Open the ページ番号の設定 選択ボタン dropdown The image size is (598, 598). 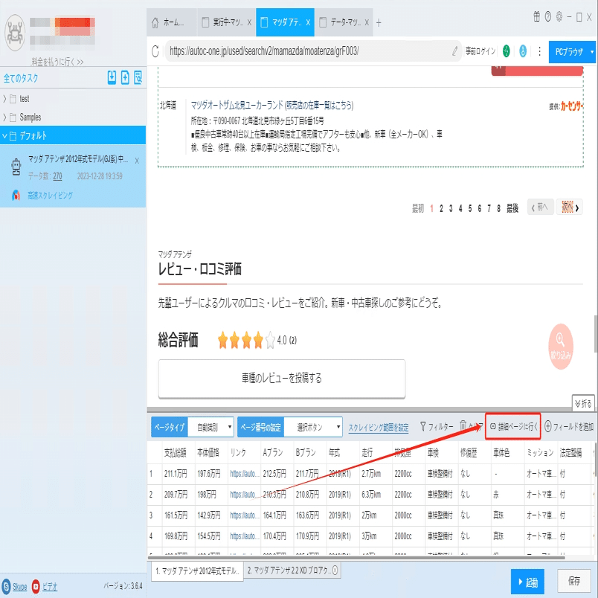313,427
